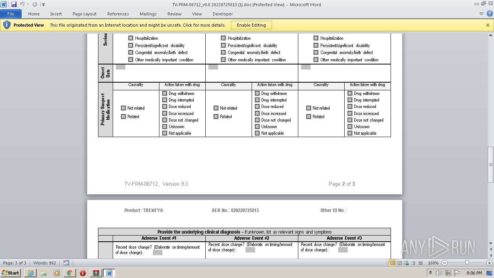Click the Save icon in quick access toolbar
The height and width of the screenshot is (278, 494).
14,4
